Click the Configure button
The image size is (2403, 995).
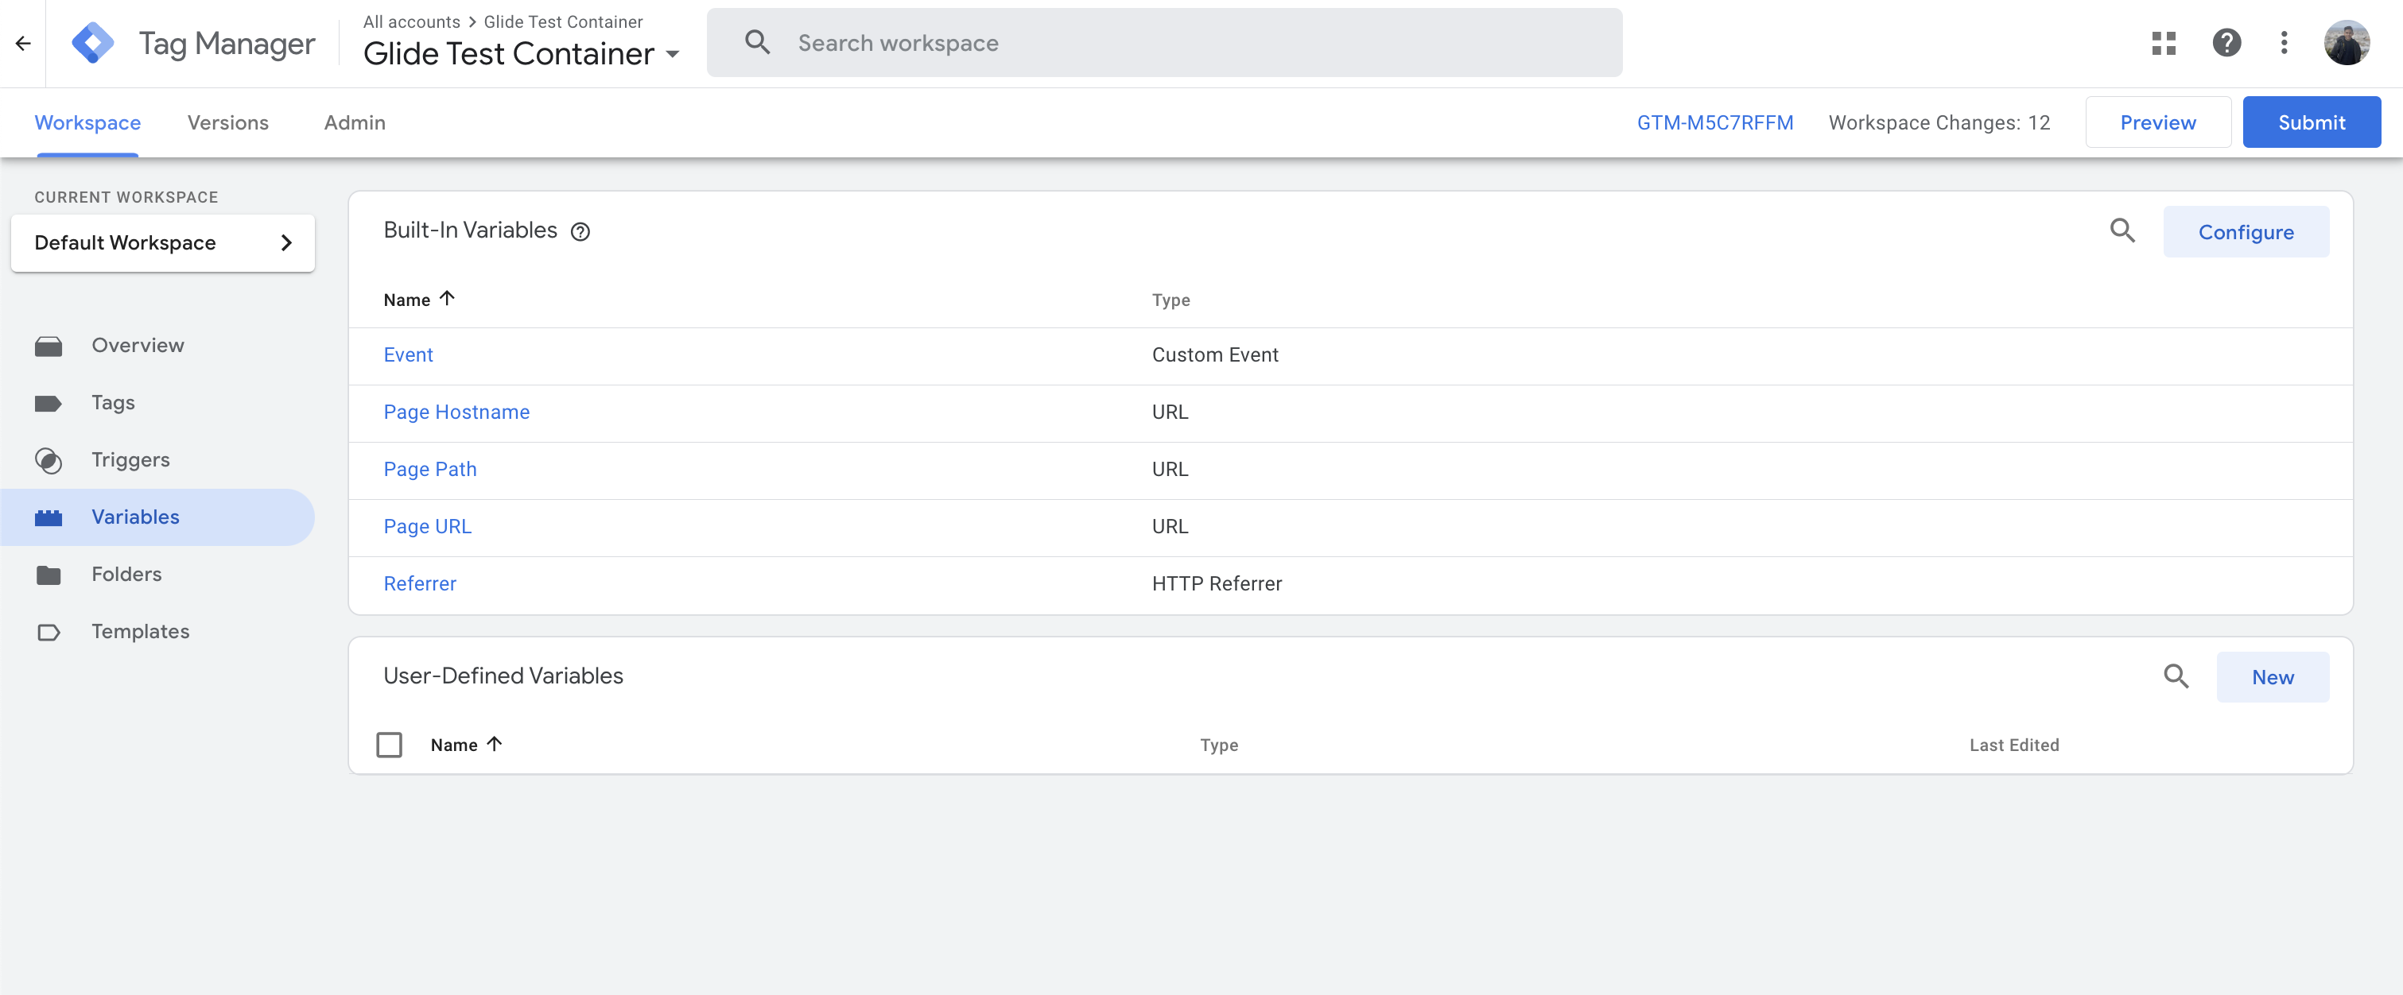point(2246,231)
